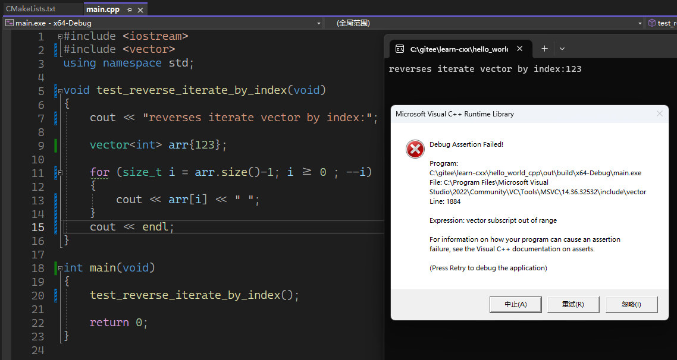This screenshot has width=677, height=360.
Task: Click the red error icon in the assertion dialog
Action: point(415,149)
